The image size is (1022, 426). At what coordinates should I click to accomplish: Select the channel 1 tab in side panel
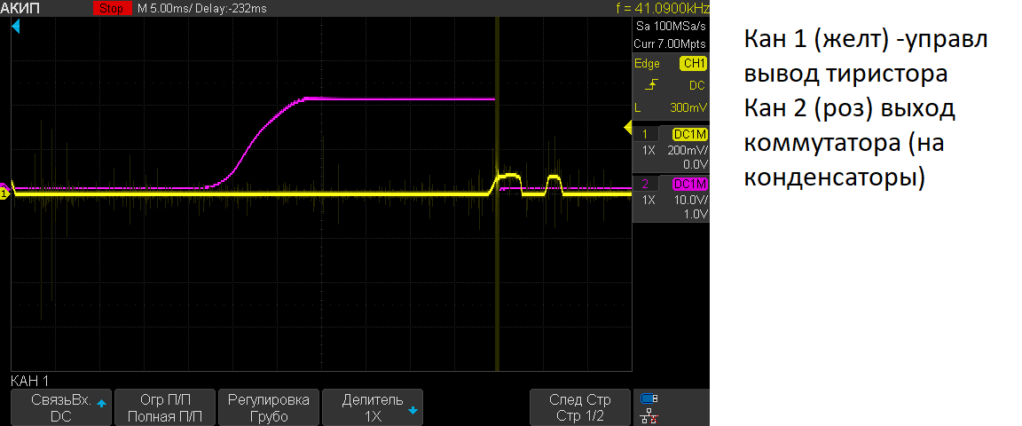(x=645, y=134)
